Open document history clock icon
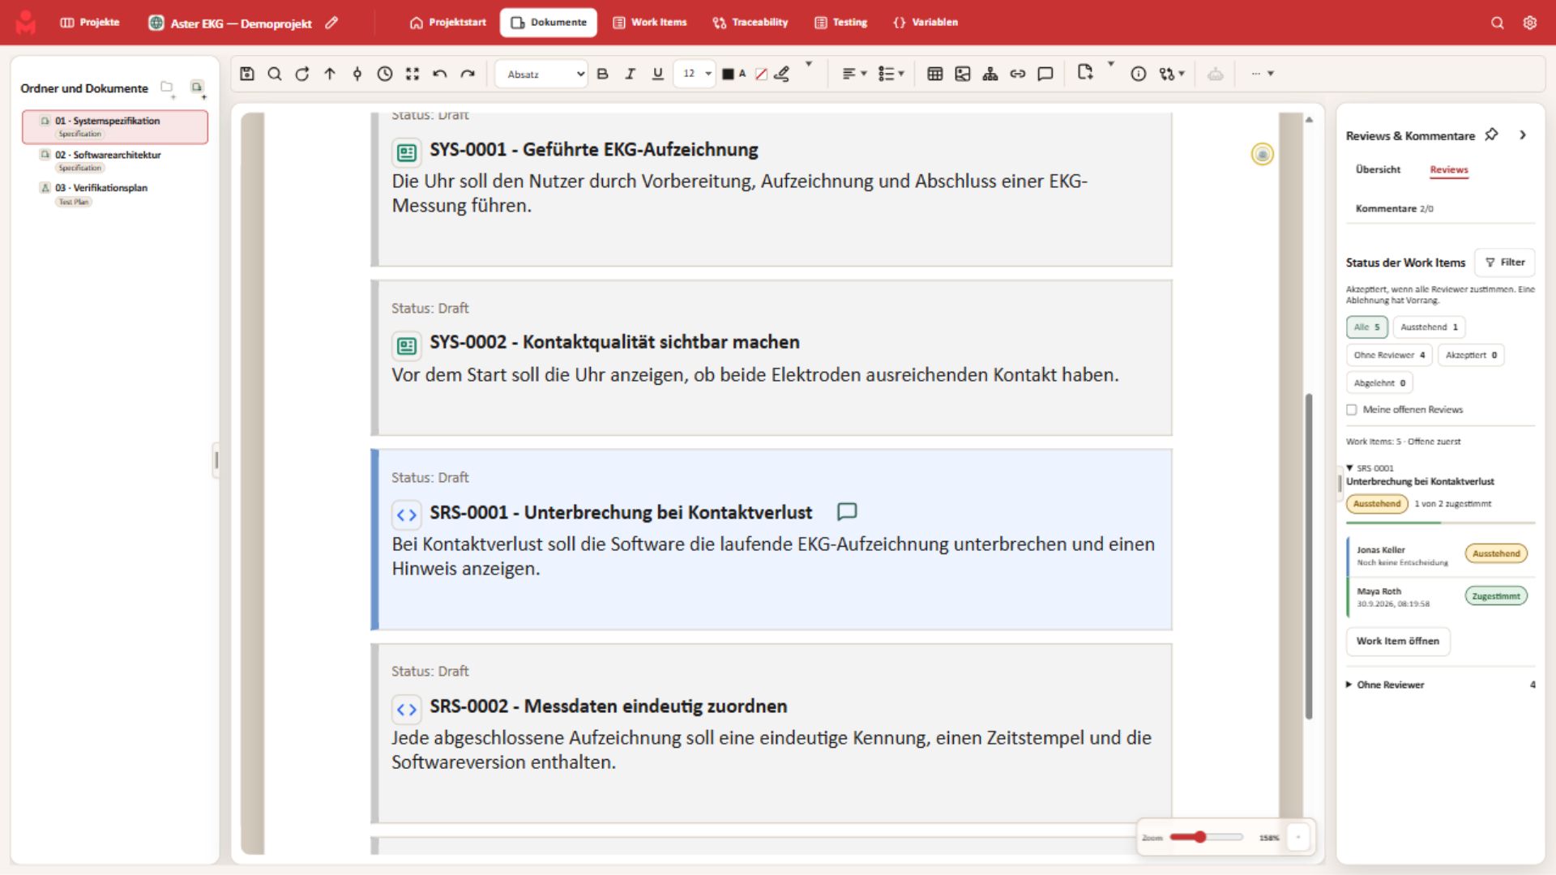Viewport: 1556px width, 875px height. pyautogui.click(x=385, y=74)
